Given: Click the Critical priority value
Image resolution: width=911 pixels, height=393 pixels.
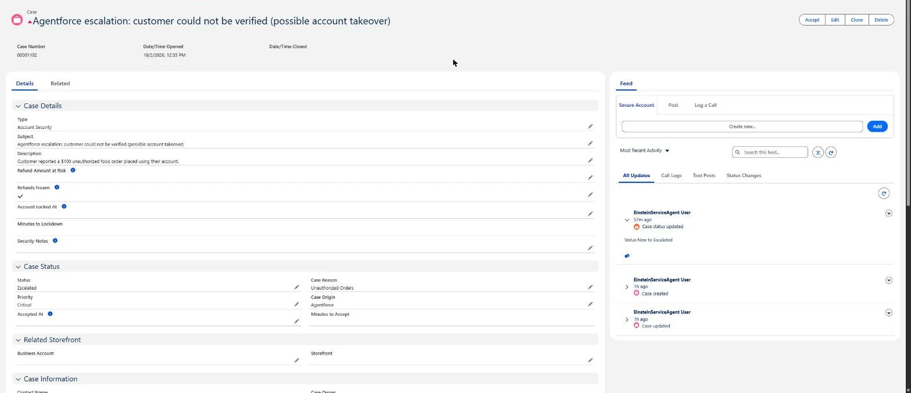Looking at the screenshot, I should [x=24, y=305].
